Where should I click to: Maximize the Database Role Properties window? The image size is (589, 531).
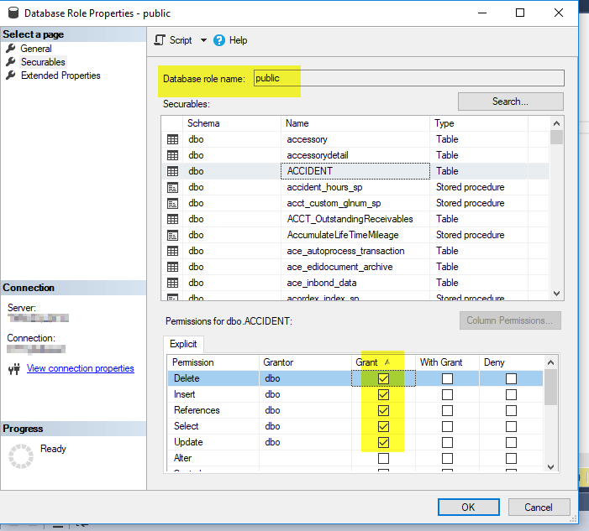[520, 13]
